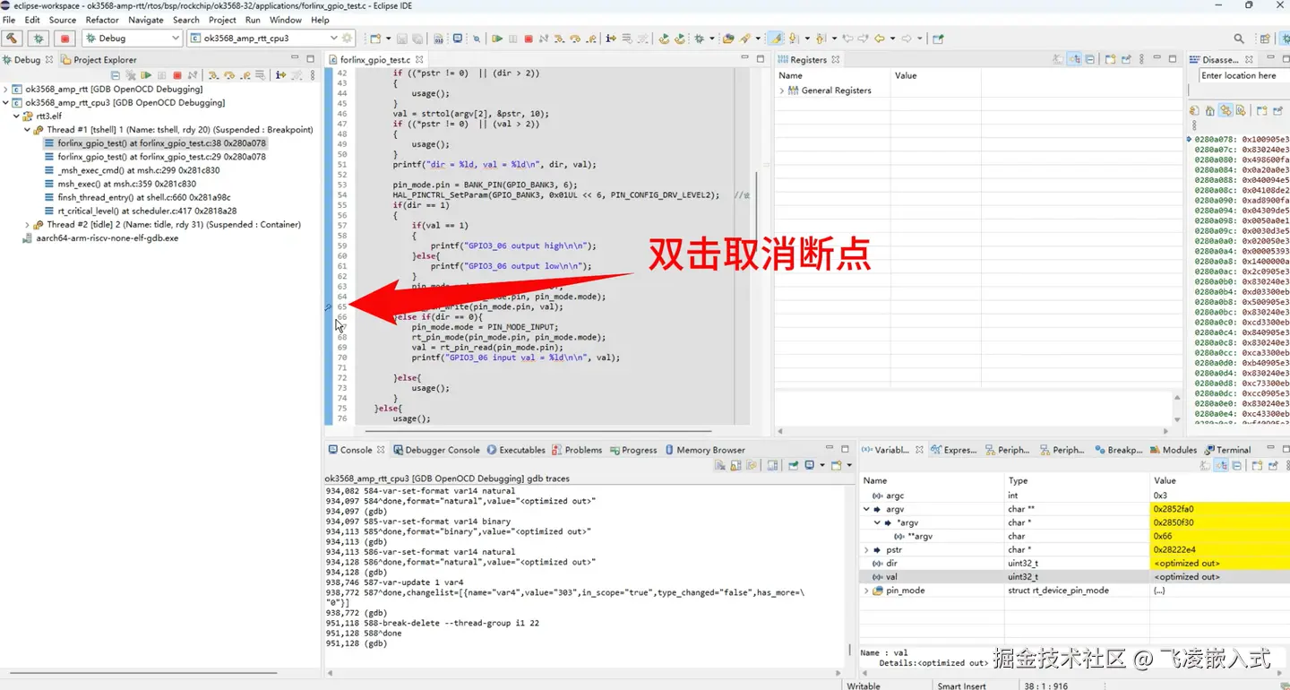Expand the pin_mode variable
Screen dimensions: 1290x690
click(866, 591)
